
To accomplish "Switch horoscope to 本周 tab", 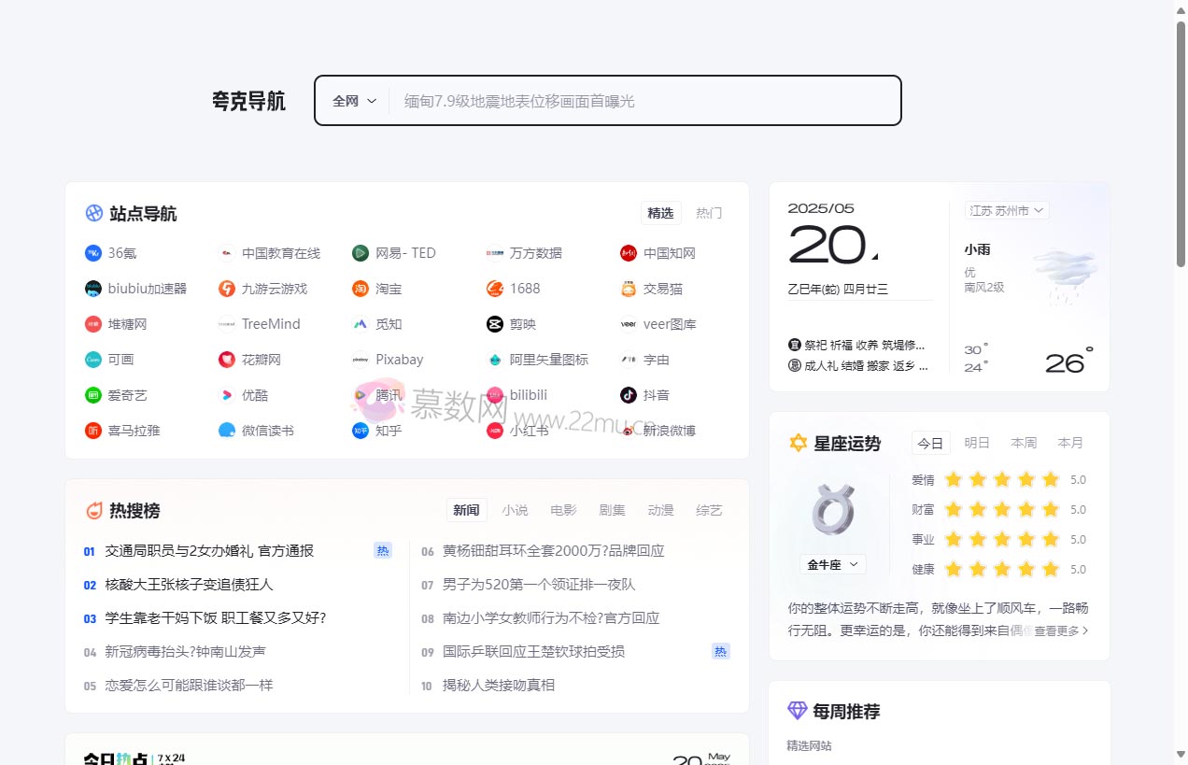I will coord(1024,443).
